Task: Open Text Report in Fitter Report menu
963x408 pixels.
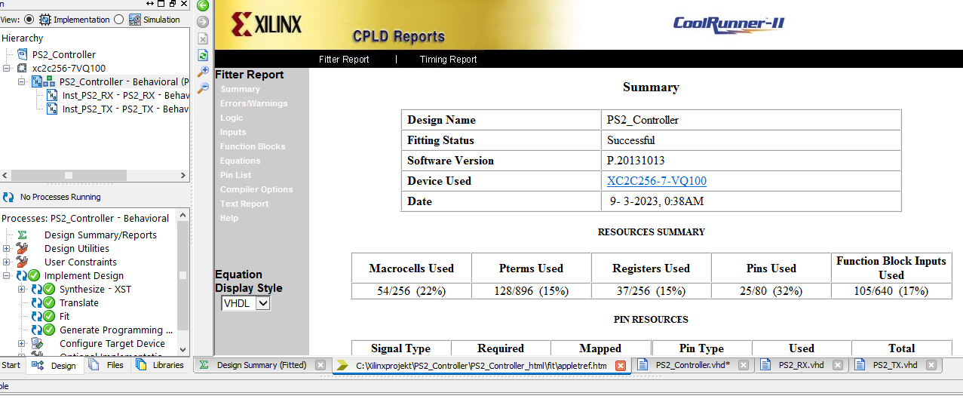Action: (x=244, y=204)
